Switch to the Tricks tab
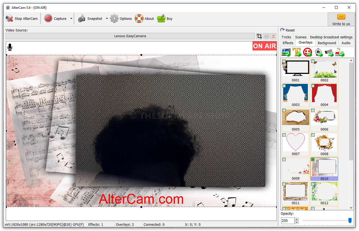359x231 pixels. [x=286, y=37]
